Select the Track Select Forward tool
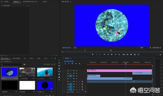Image resolution: width=163 pixels, height=96 pixels. click(59, 63)
